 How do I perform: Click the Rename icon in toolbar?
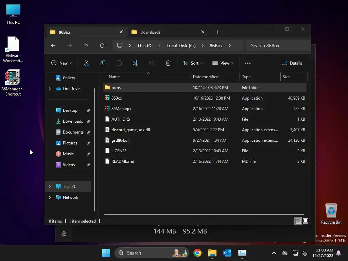tap(135, 63)
